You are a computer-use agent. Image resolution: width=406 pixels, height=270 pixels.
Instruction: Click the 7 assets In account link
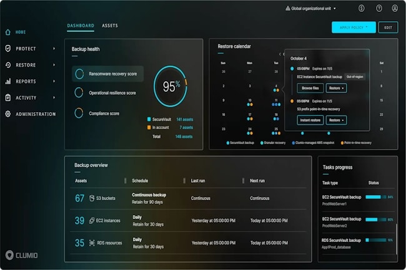pos(186,127)
